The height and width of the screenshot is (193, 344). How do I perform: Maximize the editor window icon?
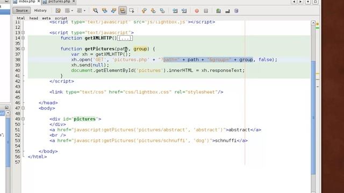pyautogui.click(x=316, y=2)
